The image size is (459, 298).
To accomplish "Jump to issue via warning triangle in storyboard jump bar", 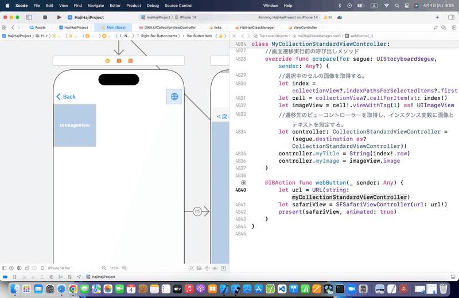I will (221, 36).
